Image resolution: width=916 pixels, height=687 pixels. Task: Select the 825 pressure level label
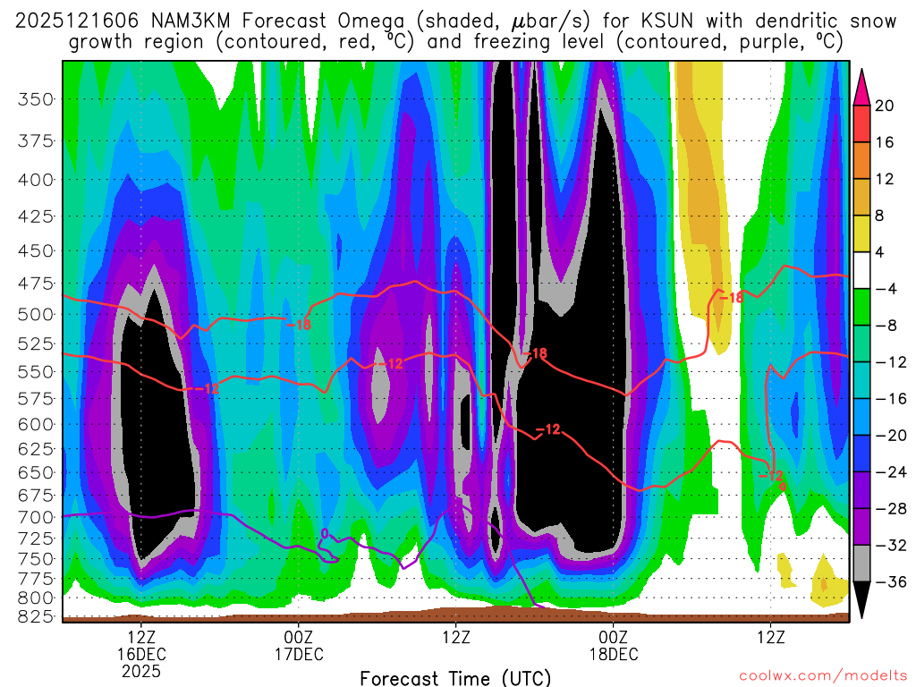pos(36,617)
